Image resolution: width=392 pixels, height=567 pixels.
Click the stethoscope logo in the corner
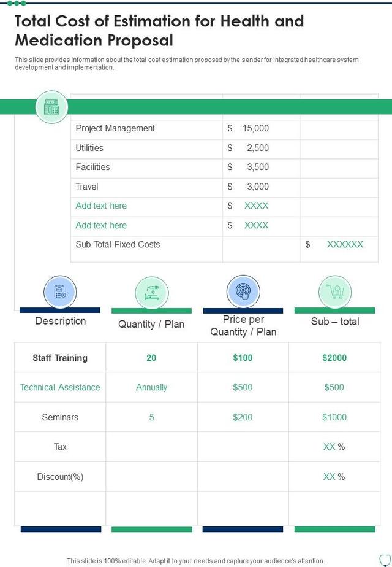(385, 560)
